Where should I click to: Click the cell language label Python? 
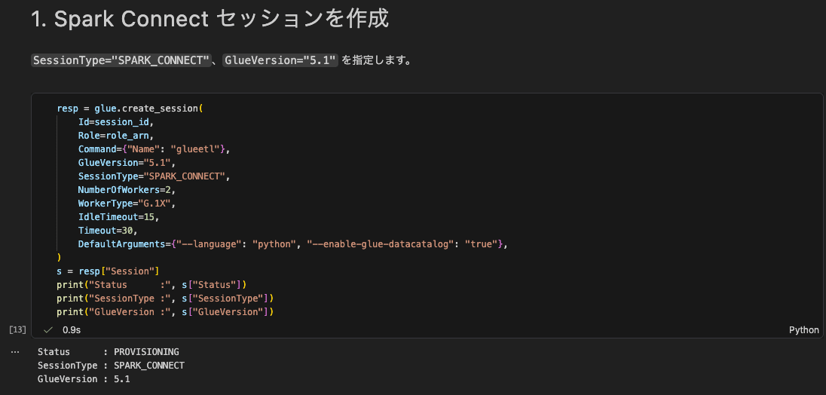[803, 330]
